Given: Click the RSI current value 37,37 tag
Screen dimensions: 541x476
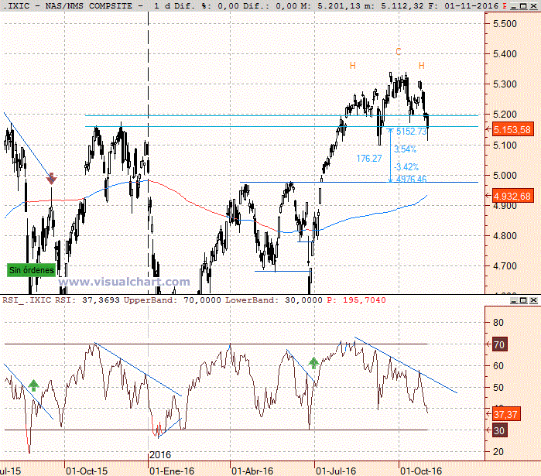Looking at the screenshot, I should click(x=505, y=414).
